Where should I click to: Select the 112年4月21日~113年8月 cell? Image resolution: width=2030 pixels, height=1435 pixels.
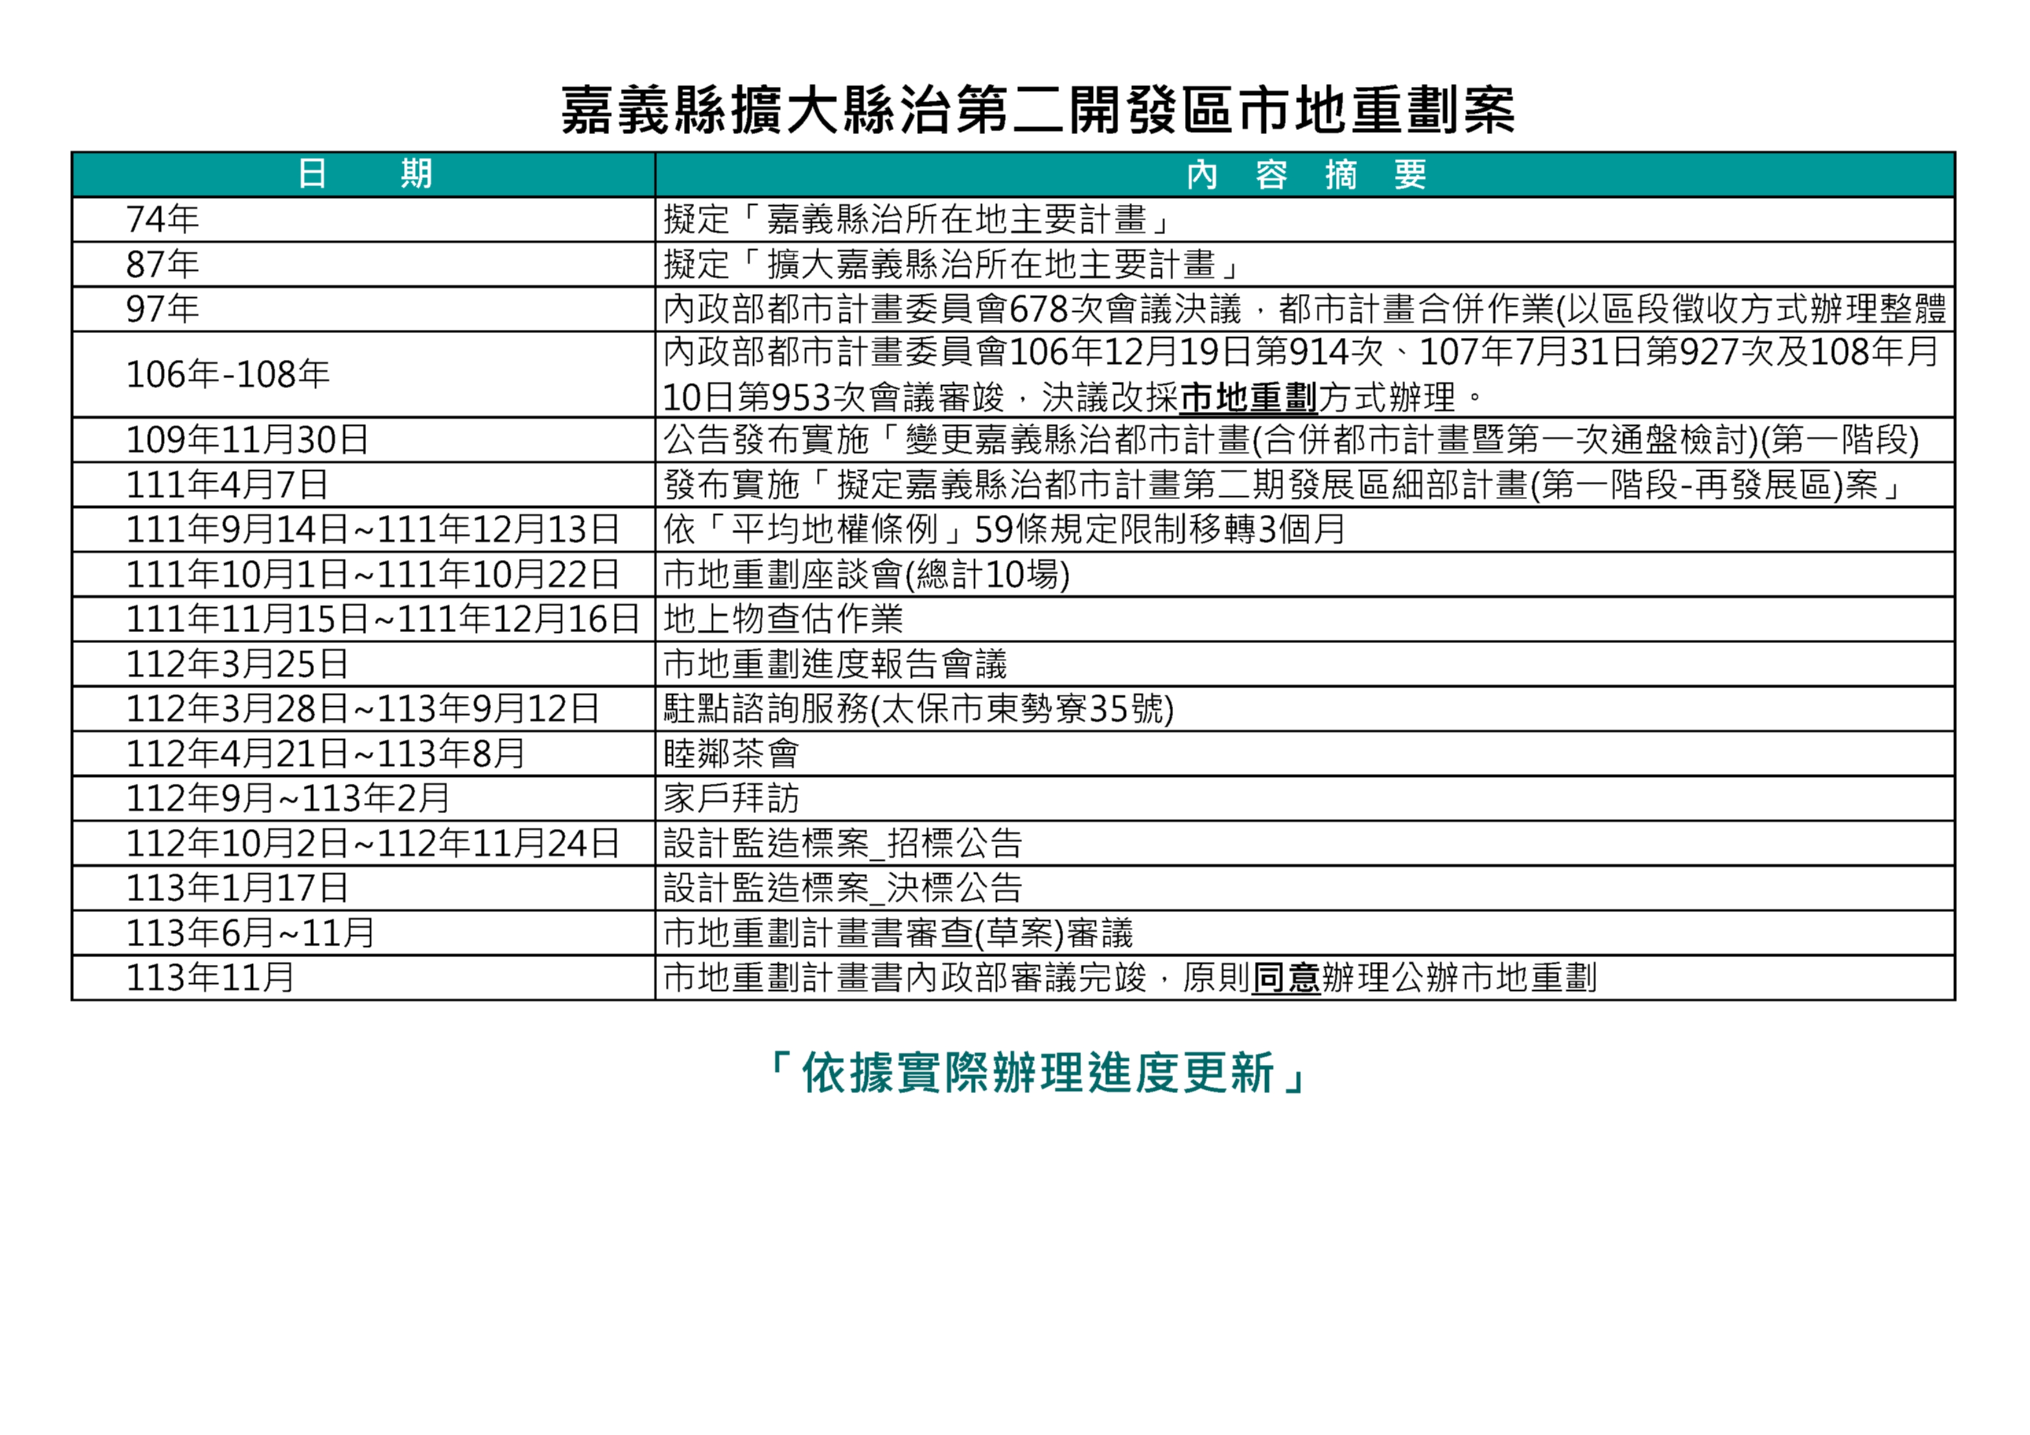pos(363,754)
